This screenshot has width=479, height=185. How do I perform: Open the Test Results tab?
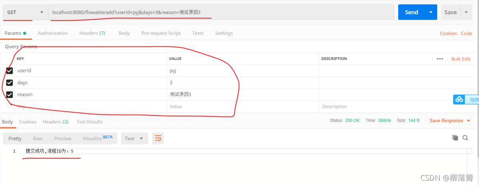click(89, 122)
